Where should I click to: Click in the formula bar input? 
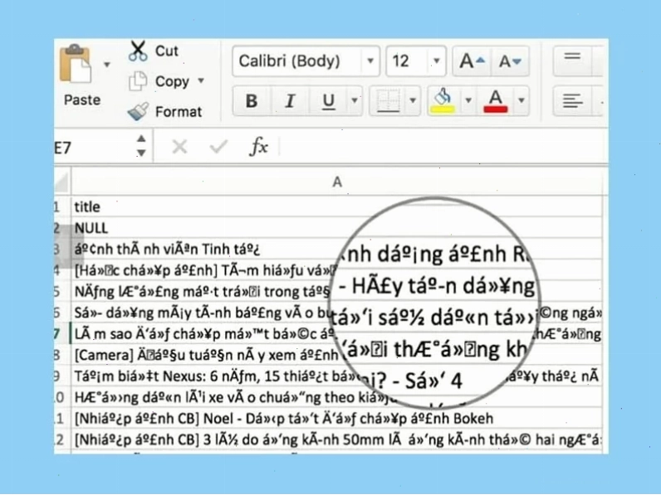coord(443,148)
